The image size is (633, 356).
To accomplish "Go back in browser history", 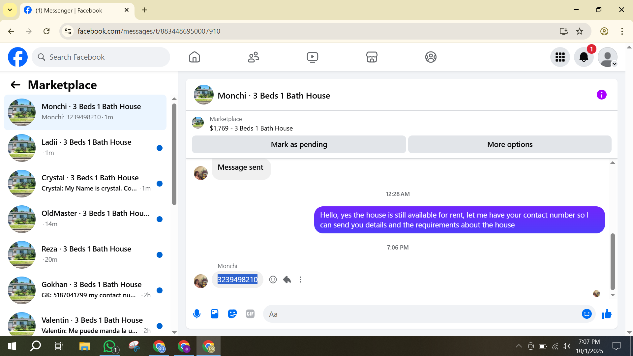I will (x=11, y=31).
